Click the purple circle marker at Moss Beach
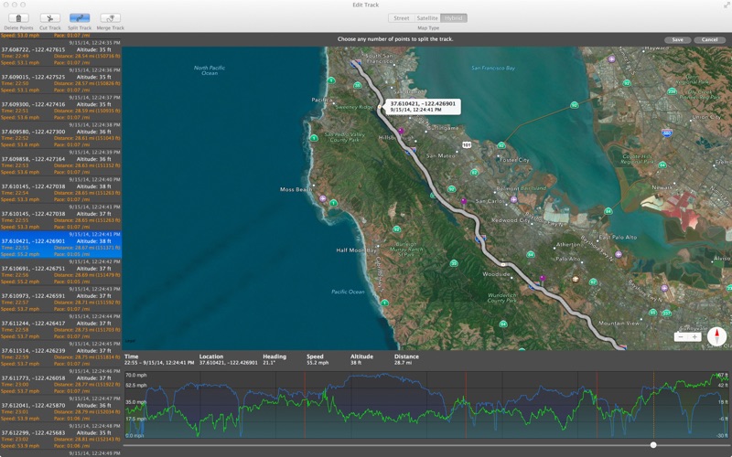This screenshot has height=457, width=732. click(x=323, y=198)
